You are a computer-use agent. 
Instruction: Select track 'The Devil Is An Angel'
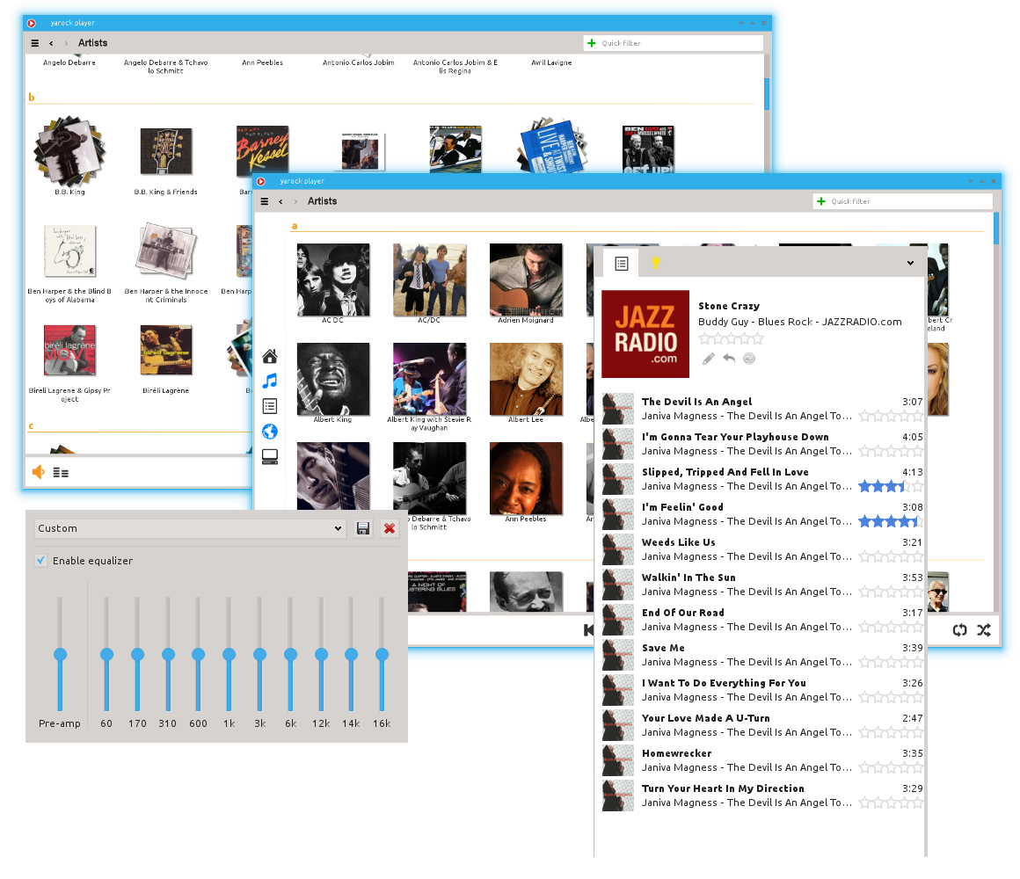(762, 409)
